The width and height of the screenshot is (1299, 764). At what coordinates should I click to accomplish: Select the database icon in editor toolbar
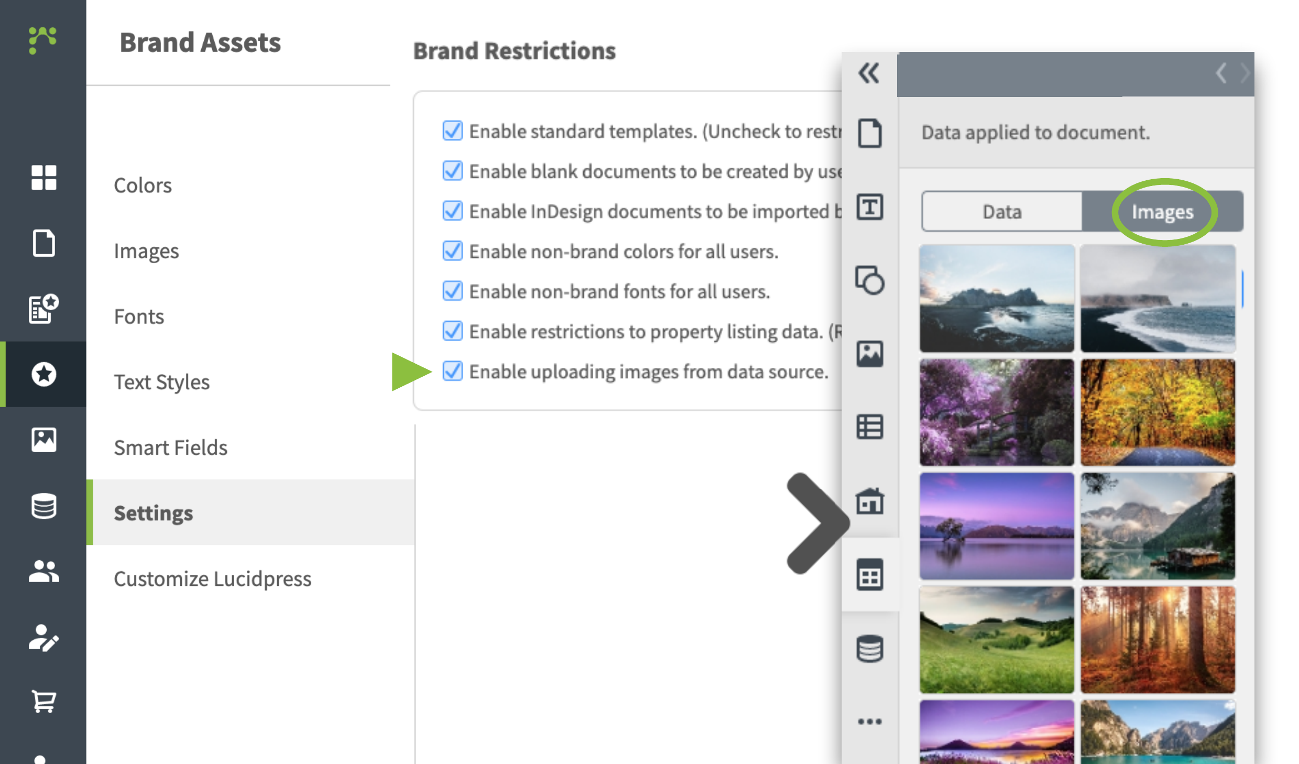(x=869, y=648)
